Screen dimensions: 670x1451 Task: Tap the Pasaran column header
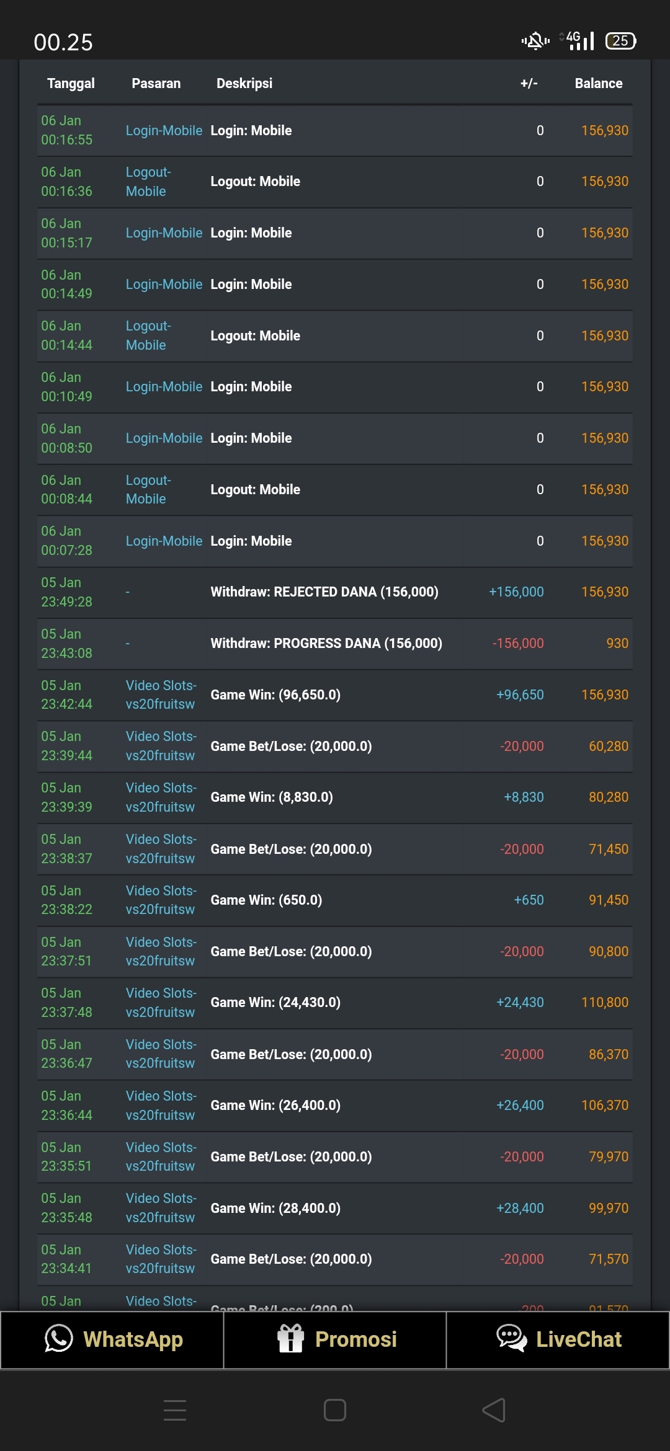coord(156,83)
